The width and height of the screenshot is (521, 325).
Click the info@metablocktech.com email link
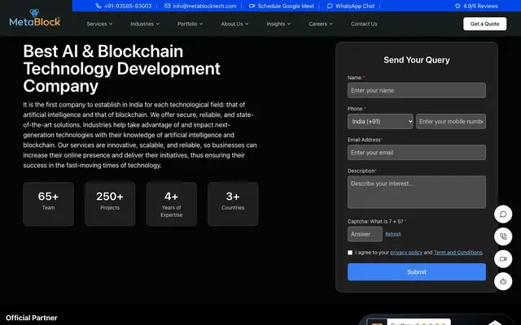204,6
